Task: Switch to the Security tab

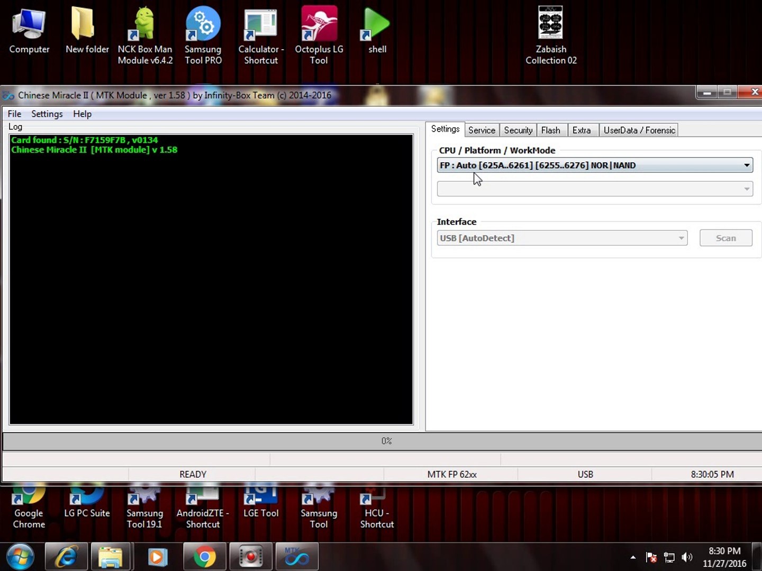Action: point(518,130)
